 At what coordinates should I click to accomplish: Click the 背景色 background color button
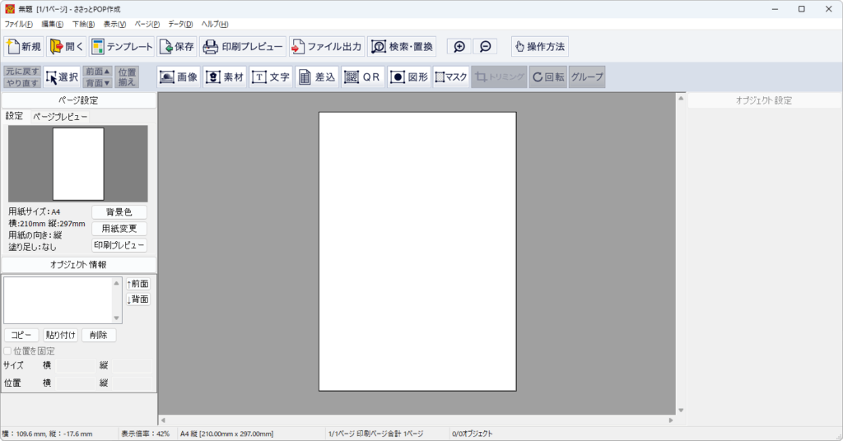pyautogui.click(x=119, y=212)
